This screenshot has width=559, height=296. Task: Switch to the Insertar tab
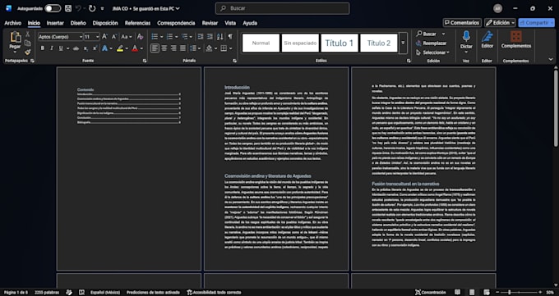pyautogui.click(x=55, y=23)
